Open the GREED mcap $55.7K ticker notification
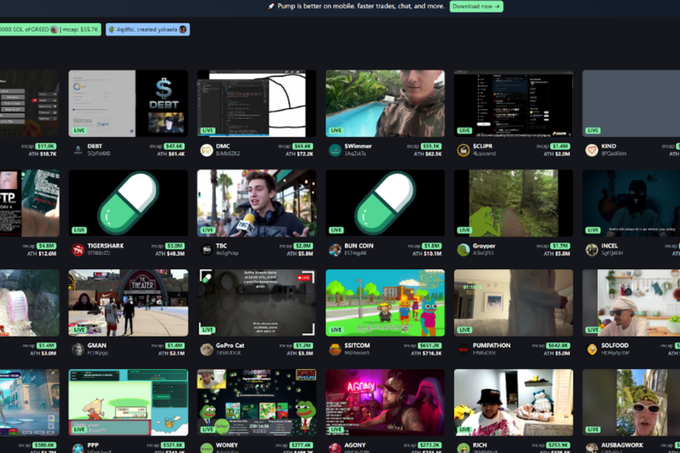Viewport: 680px width, 453px height. click(50, 29)
